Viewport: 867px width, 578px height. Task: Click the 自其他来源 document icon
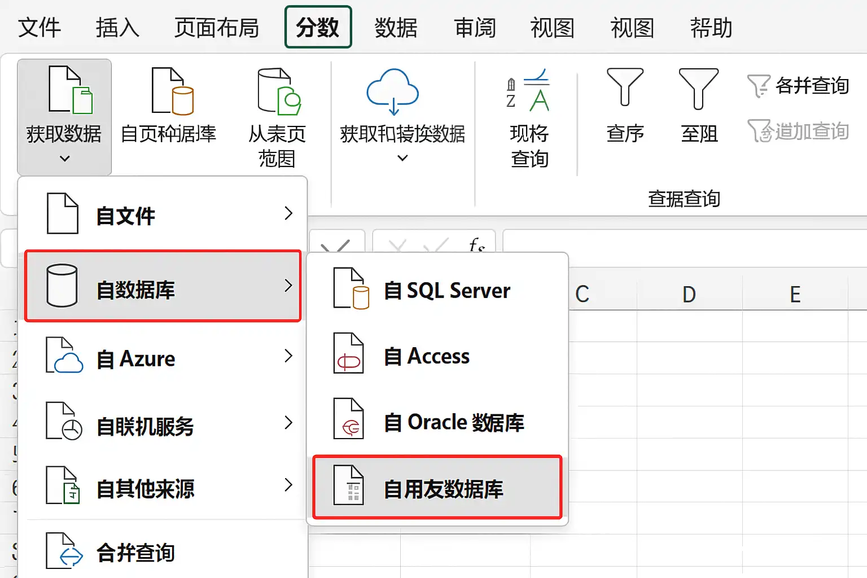[x=63, y=485]
